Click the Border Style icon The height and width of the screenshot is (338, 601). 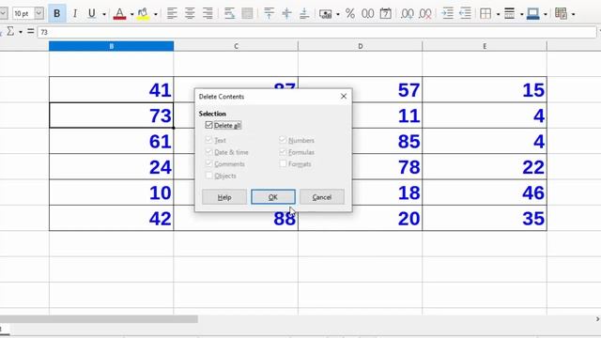tap(509, 14)
